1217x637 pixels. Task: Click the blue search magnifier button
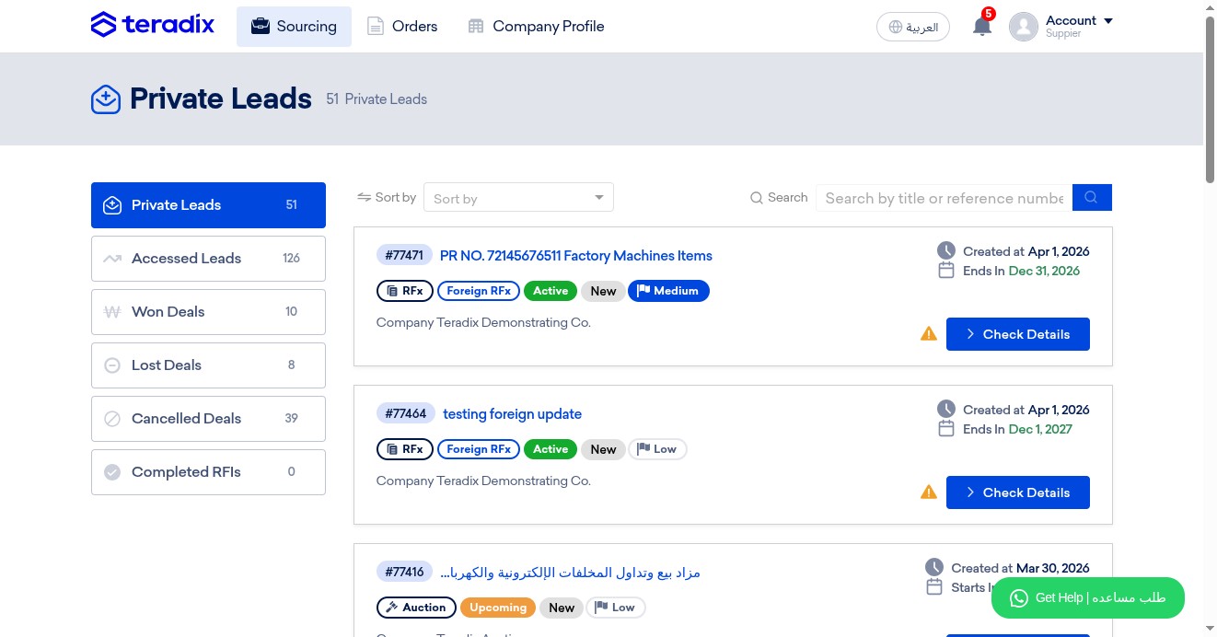1092,197
